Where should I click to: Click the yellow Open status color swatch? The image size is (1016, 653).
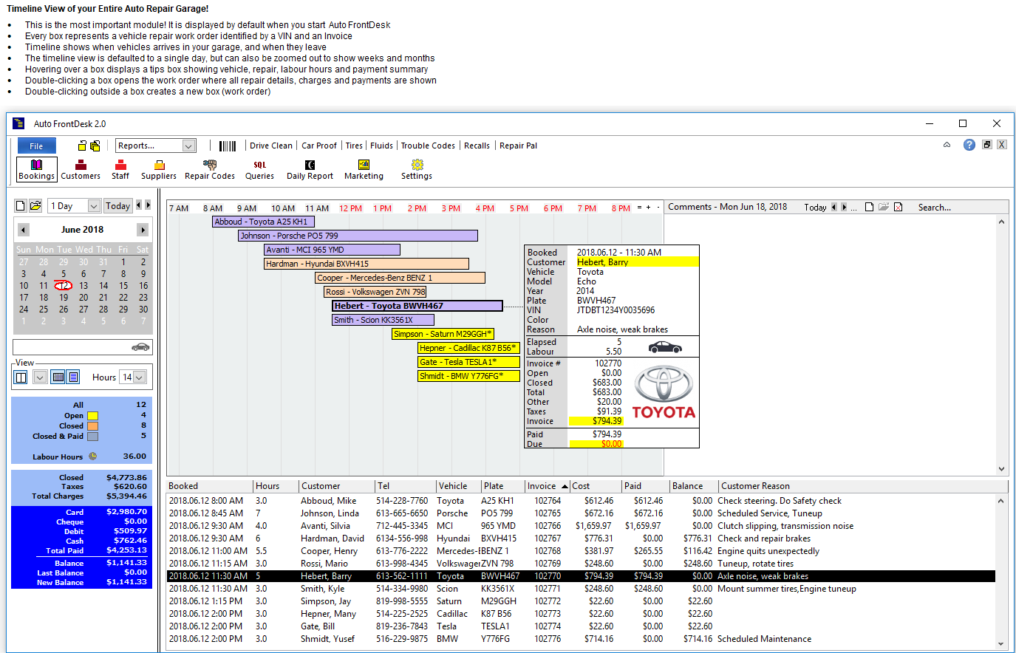(x=92, y=415)
